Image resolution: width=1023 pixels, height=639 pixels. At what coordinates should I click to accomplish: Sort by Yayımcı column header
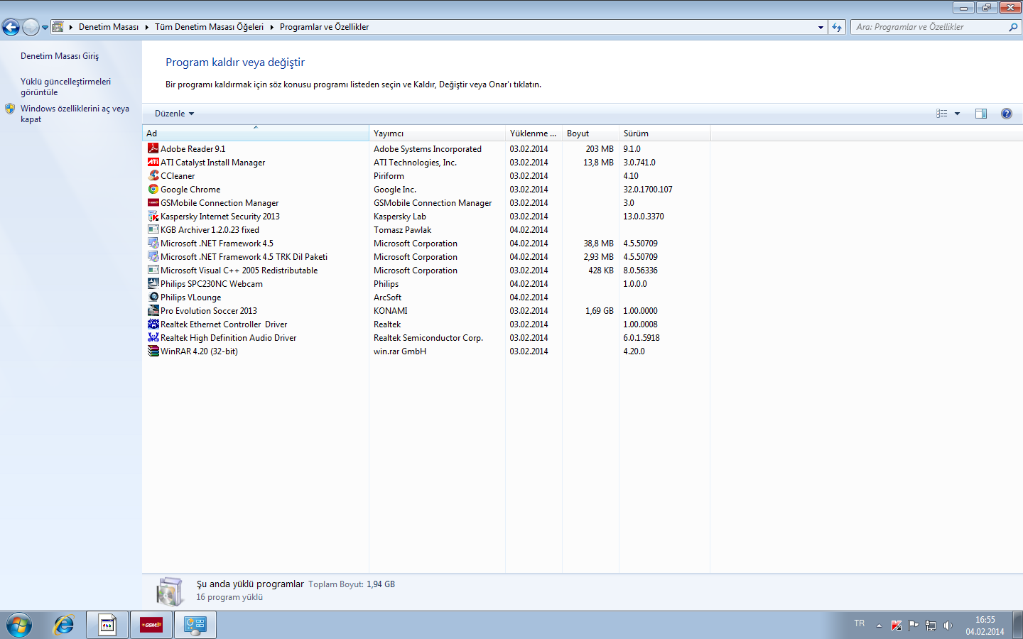click(437, 133)
